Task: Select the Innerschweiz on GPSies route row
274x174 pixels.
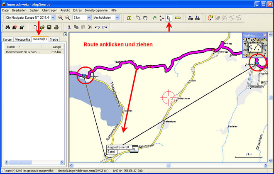Action: [34, 52]
